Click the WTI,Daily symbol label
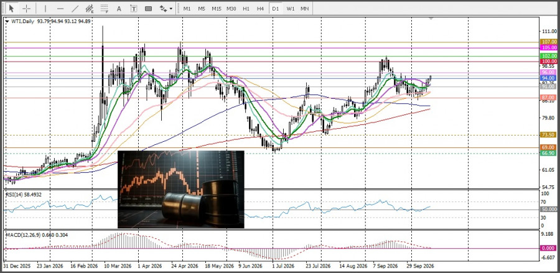This screenshot has height=273, width=560. 23,21
